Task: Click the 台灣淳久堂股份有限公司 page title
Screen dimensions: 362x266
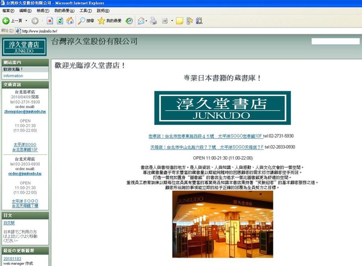Action: tap(95, 42)
